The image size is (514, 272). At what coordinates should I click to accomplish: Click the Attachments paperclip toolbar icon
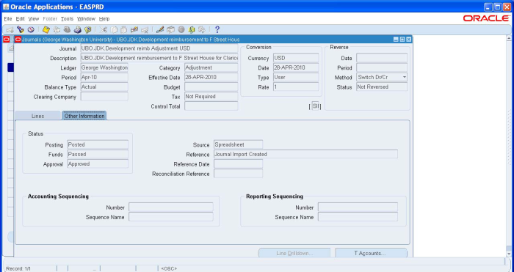(192, 30)
